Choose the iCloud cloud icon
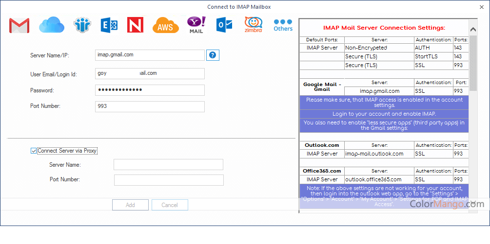The height and width of the screenshot is (244, 490). [51, 25]
